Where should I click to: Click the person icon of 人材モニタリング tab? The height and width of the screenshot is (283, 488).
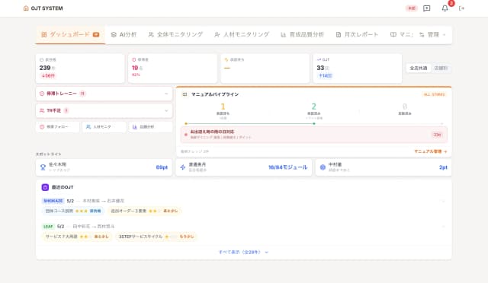(217, 34)
